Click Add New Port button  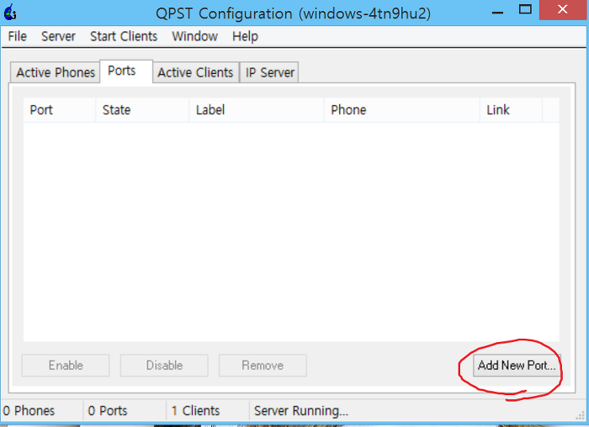point(517,366)
